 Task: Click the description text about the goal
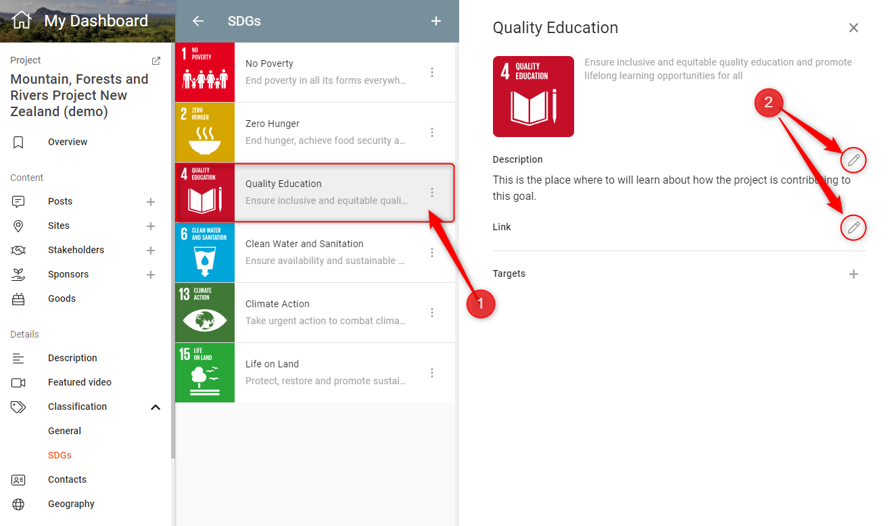tap(671, 188)
